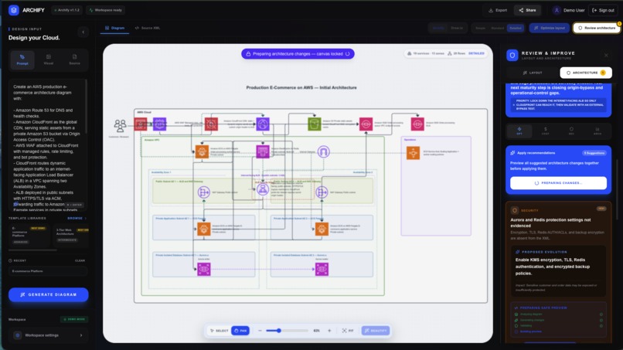
Task: Select the first highlighted category filter icon
Action: tap(519, 131)
